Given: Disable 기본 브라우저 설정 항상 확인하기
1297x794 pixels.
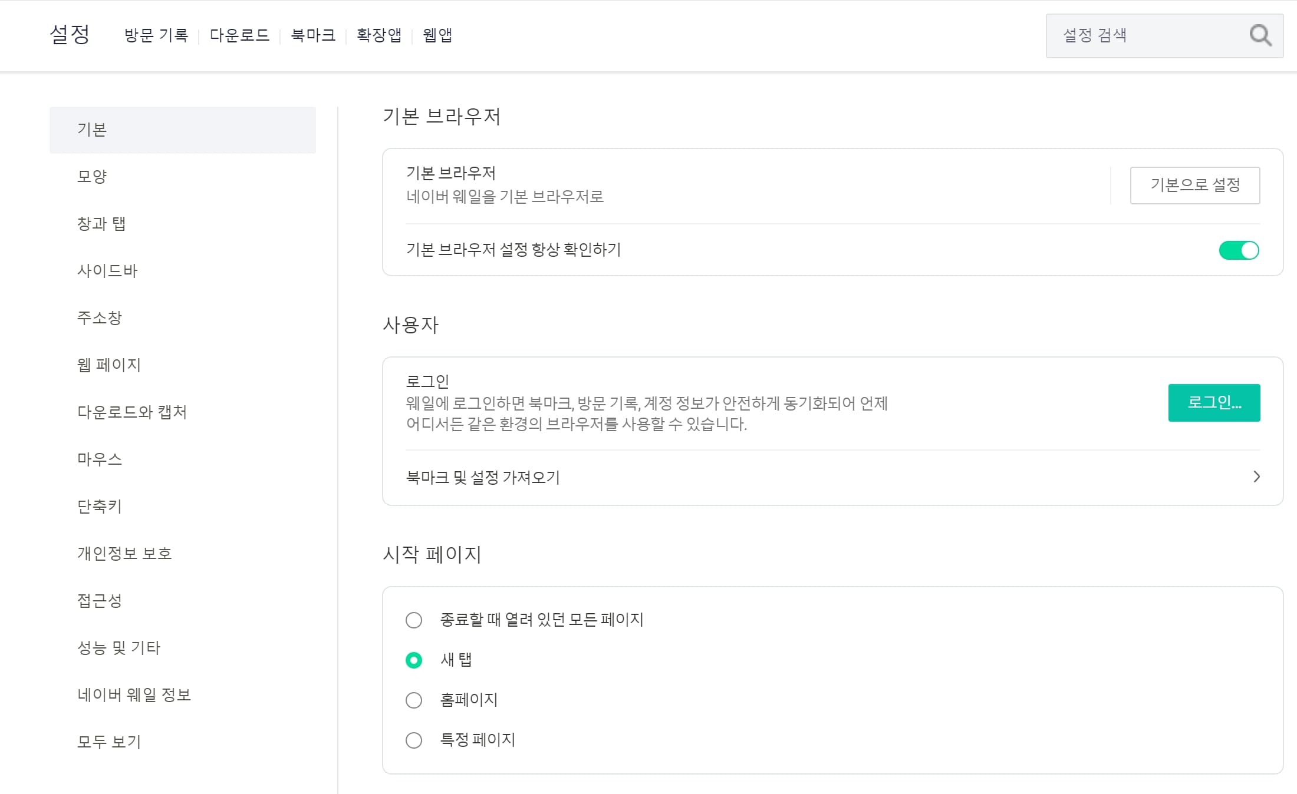Looking at the screenshot, I should (x=1239, y=250).
